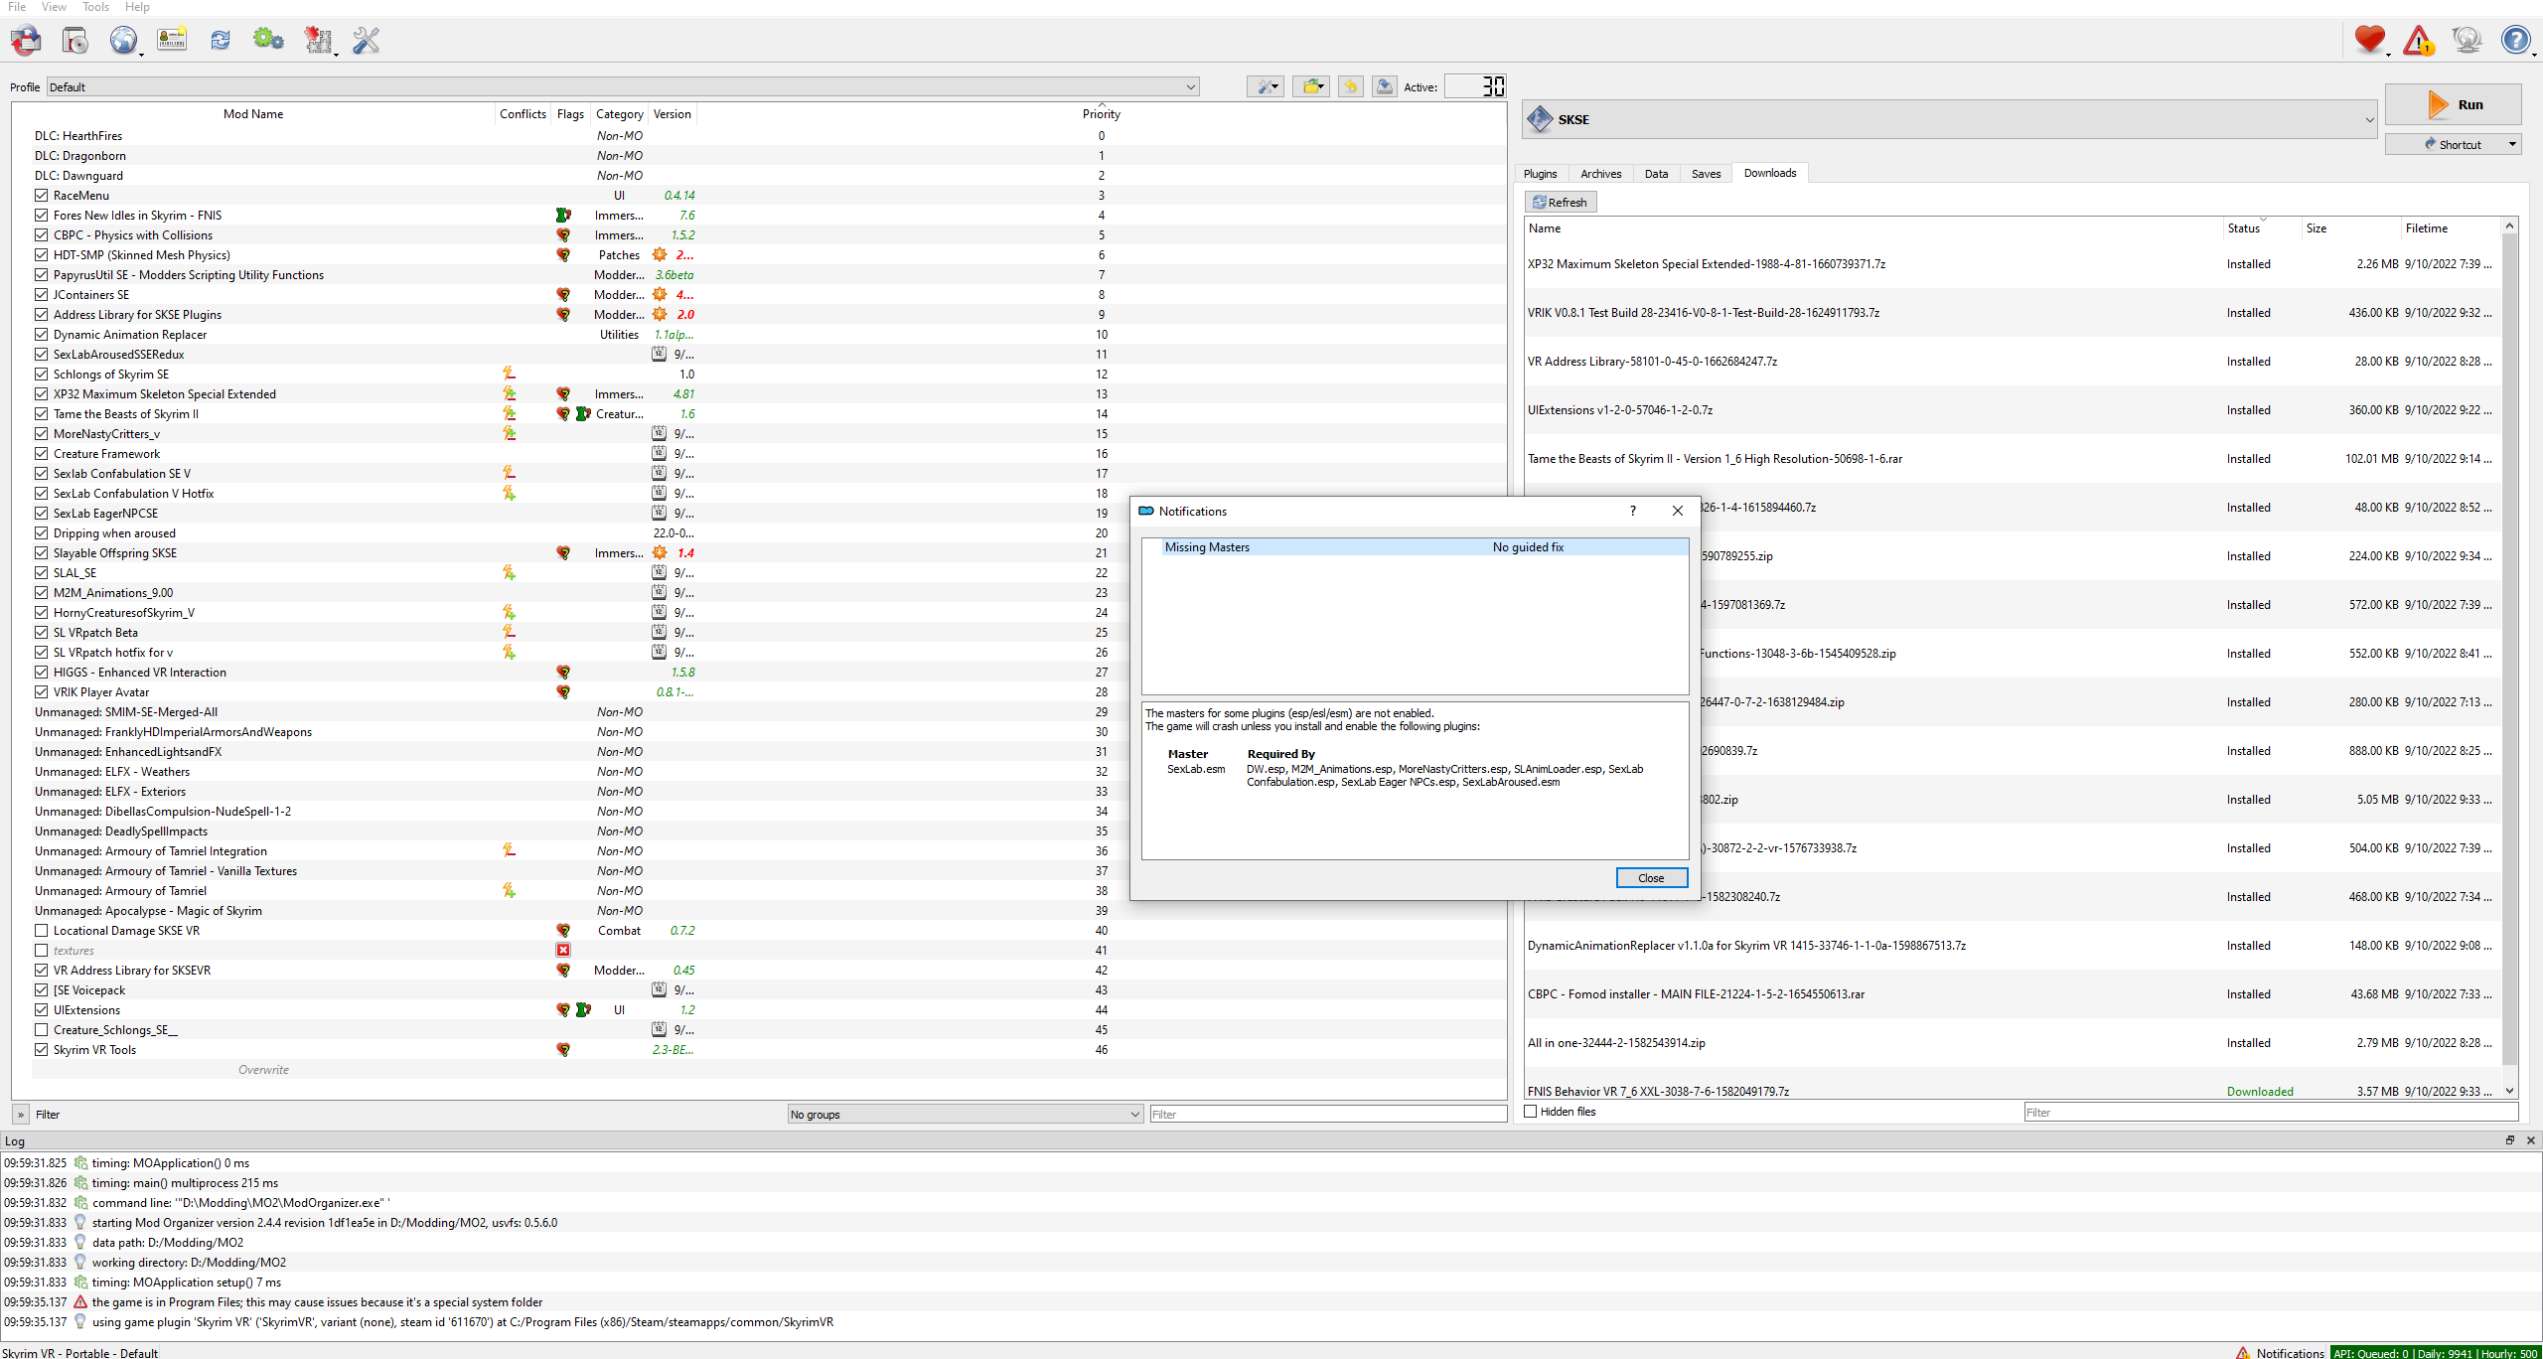
Task: Sort the mod list by the Priority header
Action: pos(1101,114)
